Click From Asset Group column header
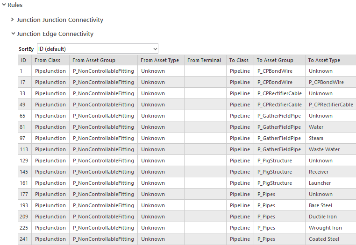The image size is (356, 245). (x=93, y=60)
